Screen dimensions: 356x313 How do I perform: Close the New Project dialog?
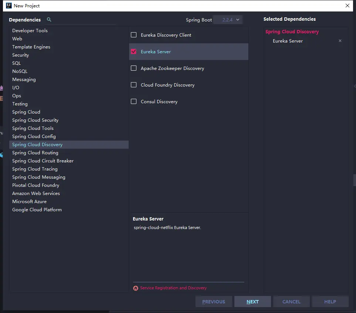tap(347, 6)
